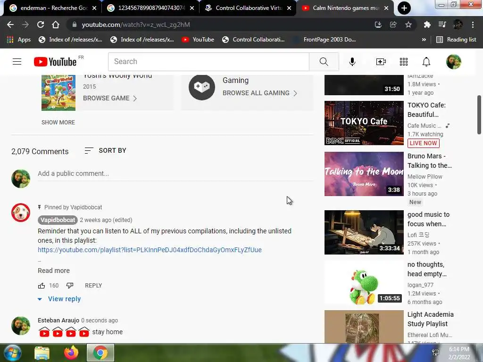Click the search magnifier button
The height and width of the screenshot is (362, 483).
click(324, 62)
